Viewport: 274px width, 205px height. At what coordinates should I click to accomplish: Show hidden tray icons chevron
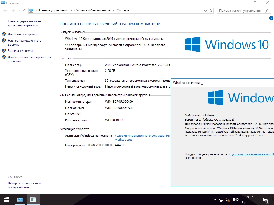click(x=215, y=200)
